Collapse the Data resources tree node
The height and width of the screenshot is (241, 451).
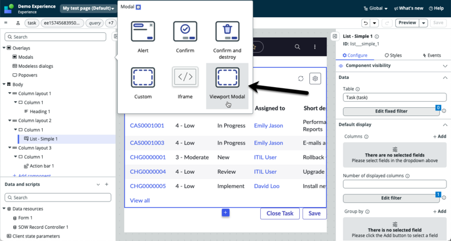click(4, 209)
